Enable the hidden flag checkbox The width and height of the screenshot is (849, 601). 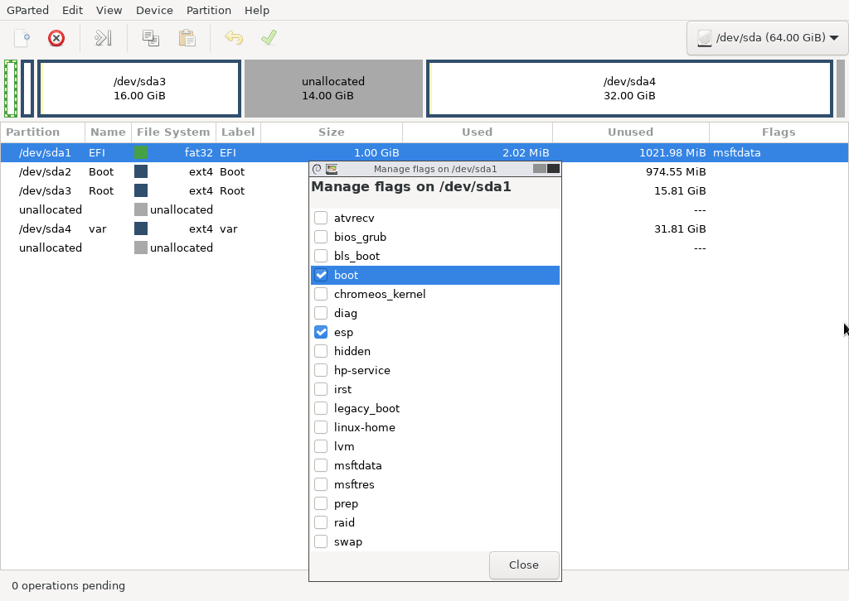(x=321, y=351)
